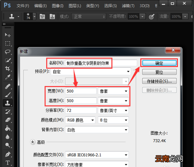Open the 图像(I) menu
The height and width of the screenshot is (167, 194).
[58, 6]
